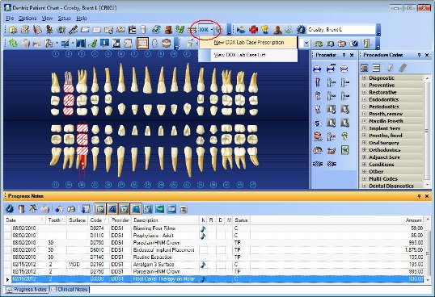Click the printer icon in Progress Notes toolbar
The image size is (435, 297).
pos(45,209)
